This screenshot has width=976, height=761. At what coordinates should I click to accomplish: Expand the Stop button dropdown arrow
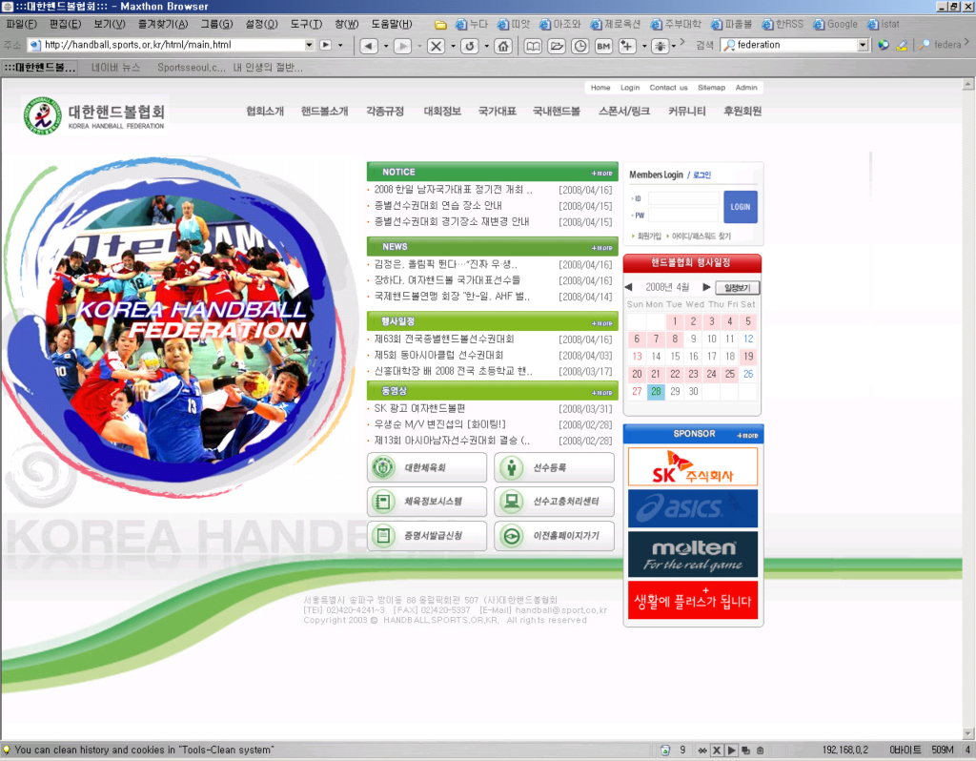pos(453,46)
